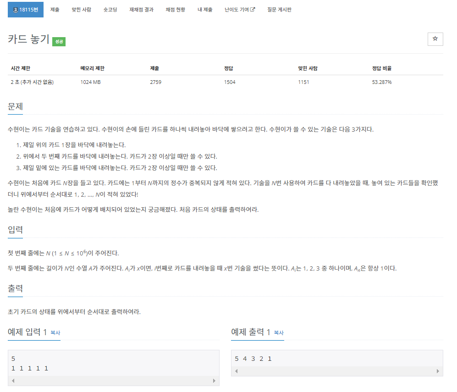Open the 숏코딩 tab
Viewport: 457px width, 392px height.
coord(110,10)
